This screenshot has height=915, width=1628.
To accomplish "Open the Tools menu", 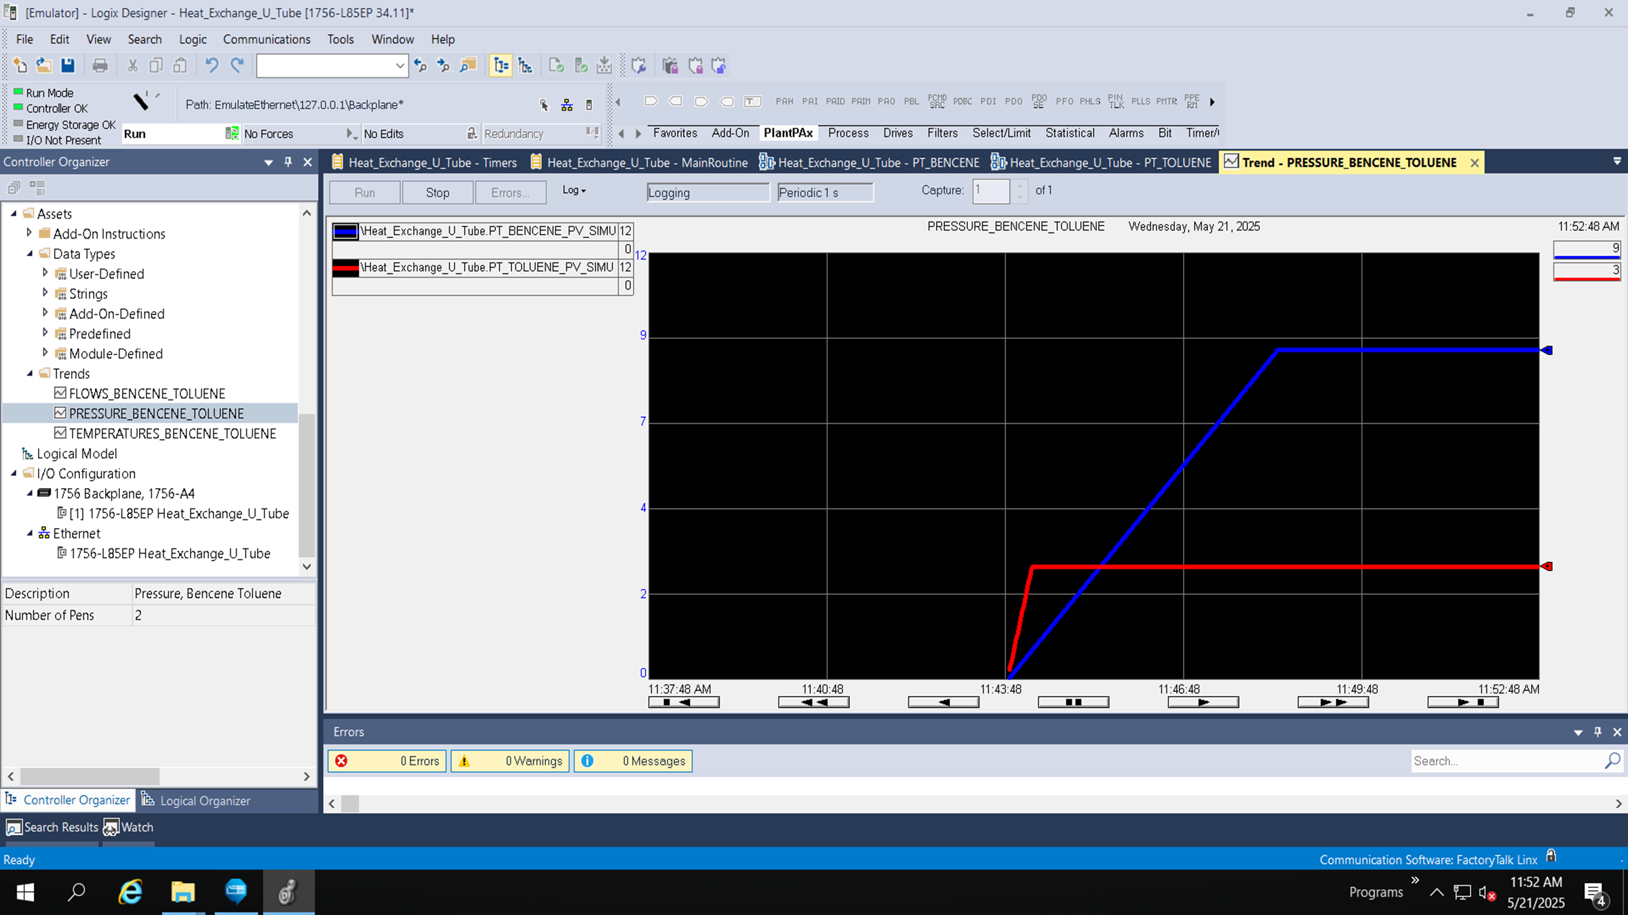I will pos(341,39).
